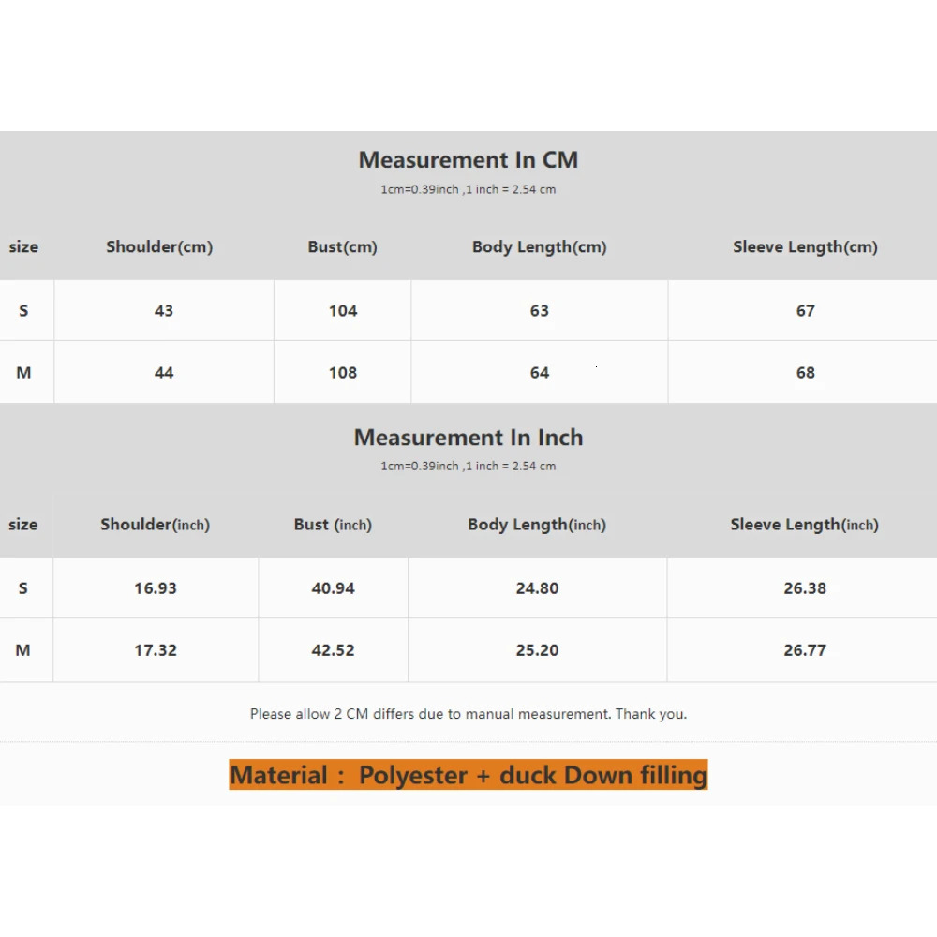Select the 40.94 bust inch cell

(333, 588)
